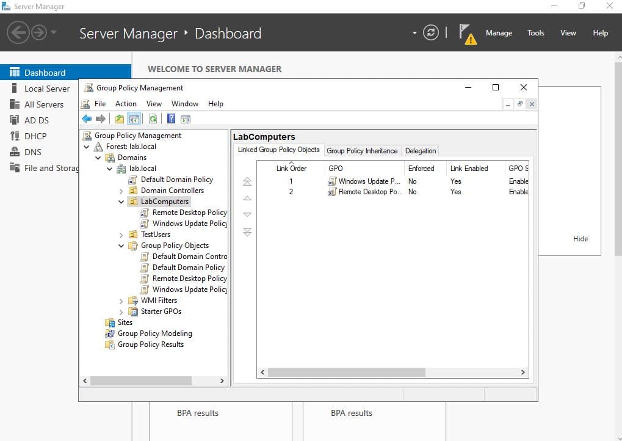Open the Action menu
This screenshot has height=441, width=622.
[x=126, y=104]
